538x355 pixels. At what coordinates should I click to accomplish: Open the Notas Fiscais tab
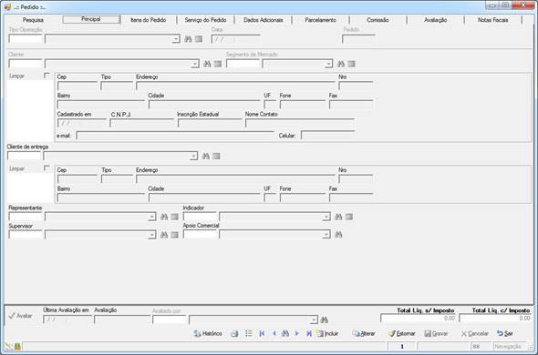pos(492,20)
